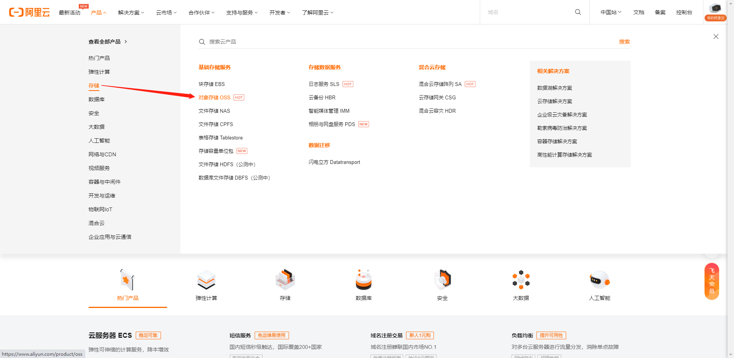Open 数据湖解决方案 link
The height and width of the screenshot is (358, 734).
pyautogui.click(x=555, y=88)
